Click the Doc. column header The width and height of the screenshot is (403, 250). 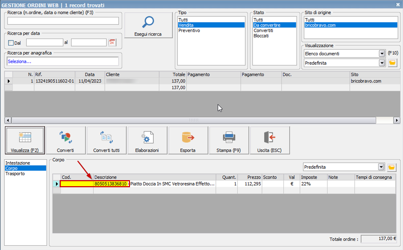click(316, 74)
